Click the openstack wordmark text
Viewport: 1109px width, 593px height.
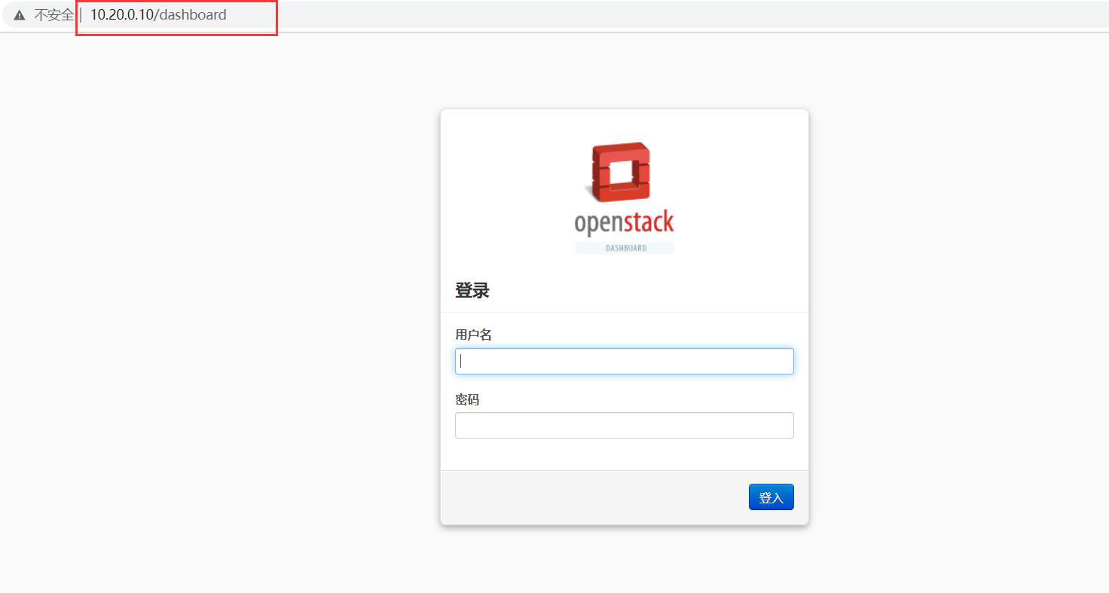click(624, 222)
